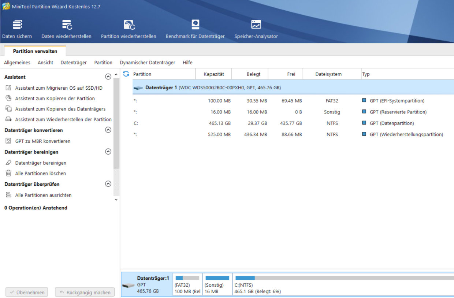The height and width of the screenshot is (298, 454).
Task: Click 465.13 GB capacity cell
Action: [220, 123]
